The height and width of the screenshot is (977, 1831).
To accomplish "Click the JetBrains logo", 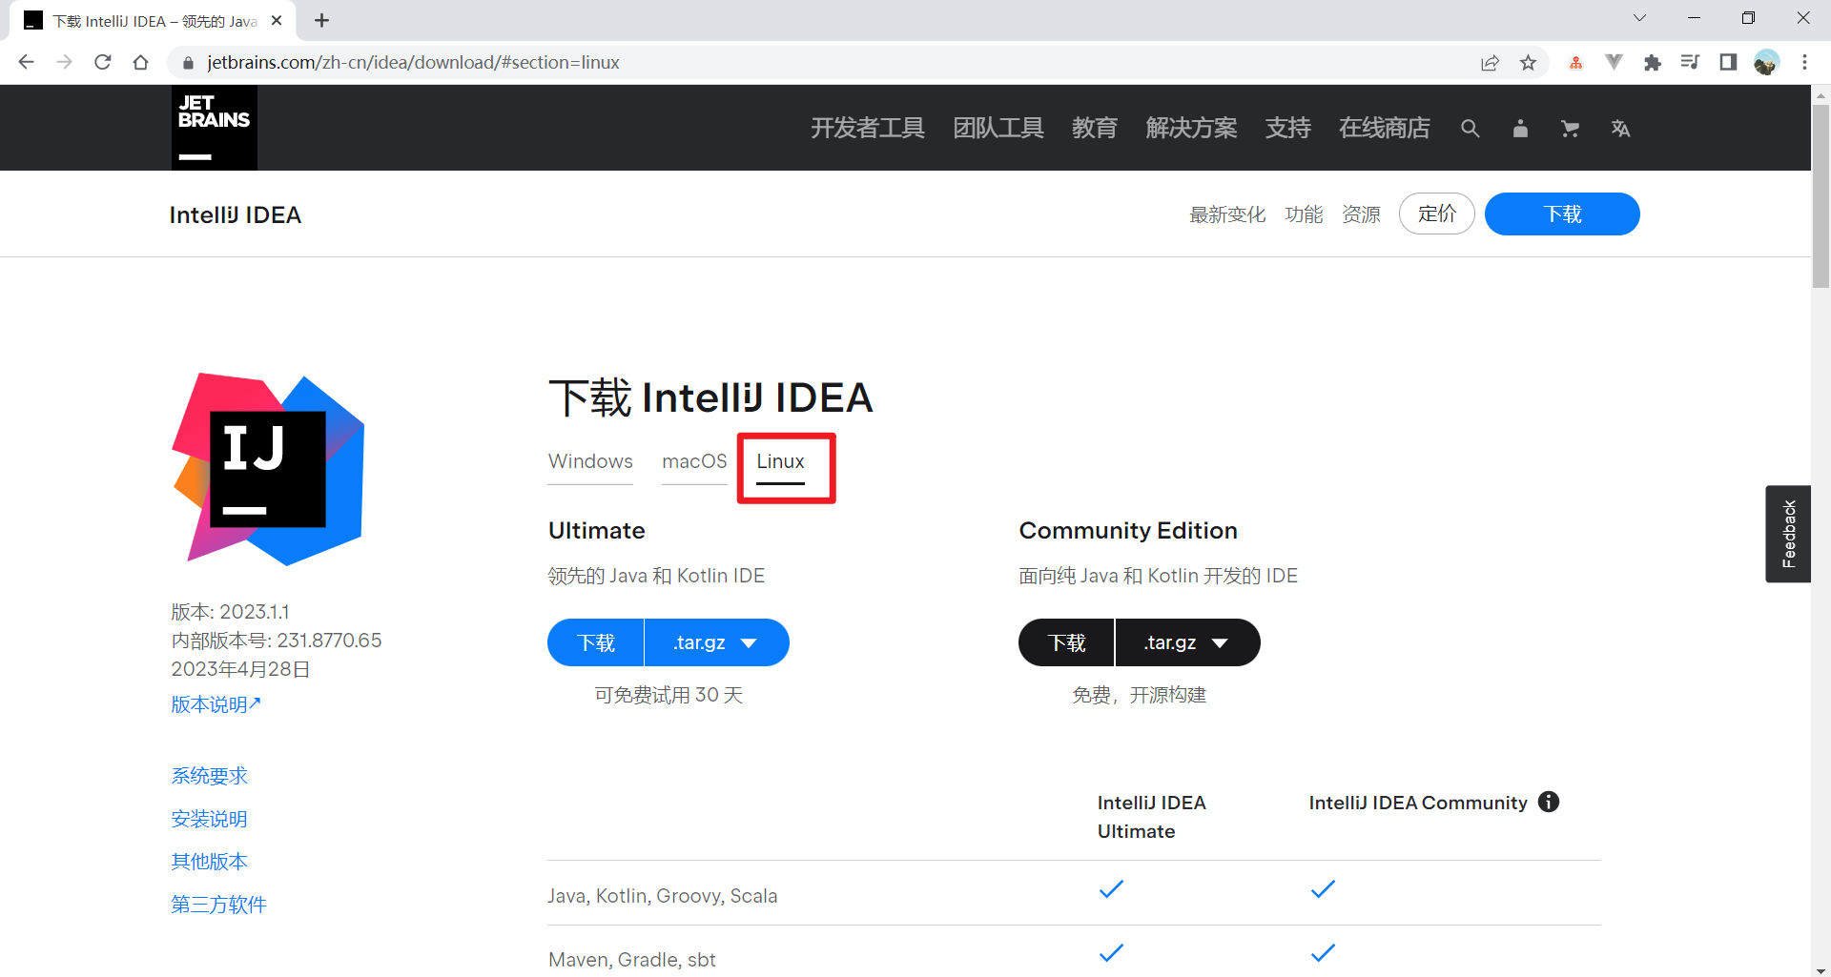I will (214, 127).
